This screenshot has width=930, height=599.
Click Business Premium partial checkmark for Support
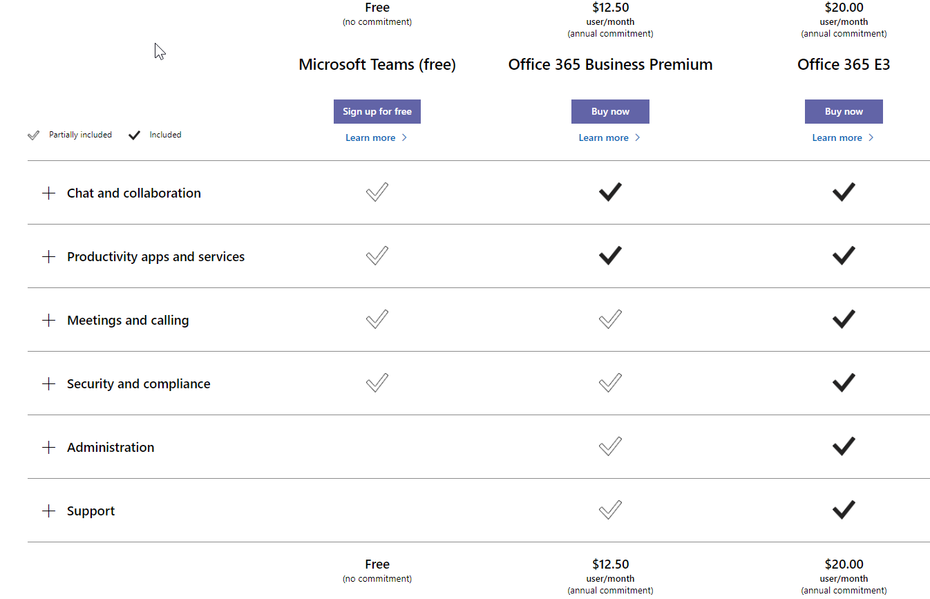tap(610, 510)
